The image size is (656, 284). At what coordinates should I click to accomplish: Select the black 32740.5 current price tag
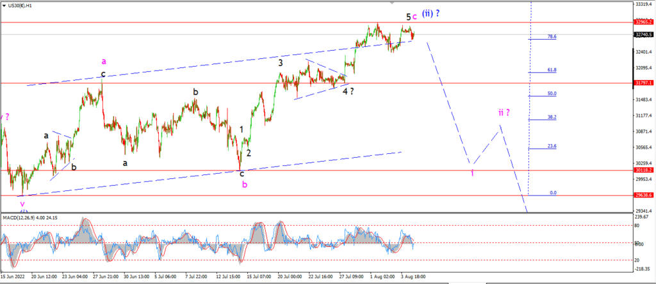(x=643, y=35)
